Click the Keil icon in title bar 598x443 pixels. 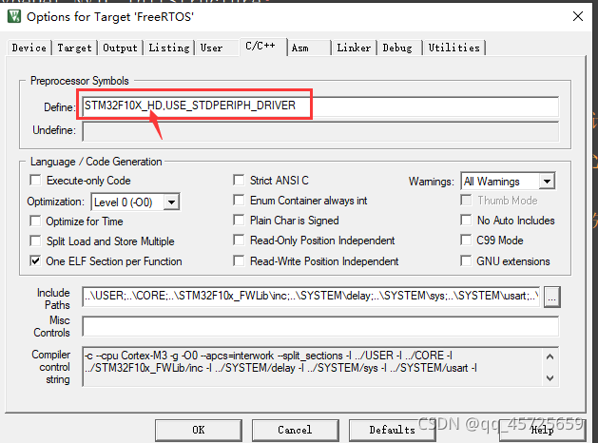pos(14,16)
